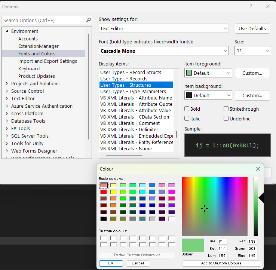276x270 pixels.
Task: Click the search magnifier icon in Options
Action: (x=88, y=20)
